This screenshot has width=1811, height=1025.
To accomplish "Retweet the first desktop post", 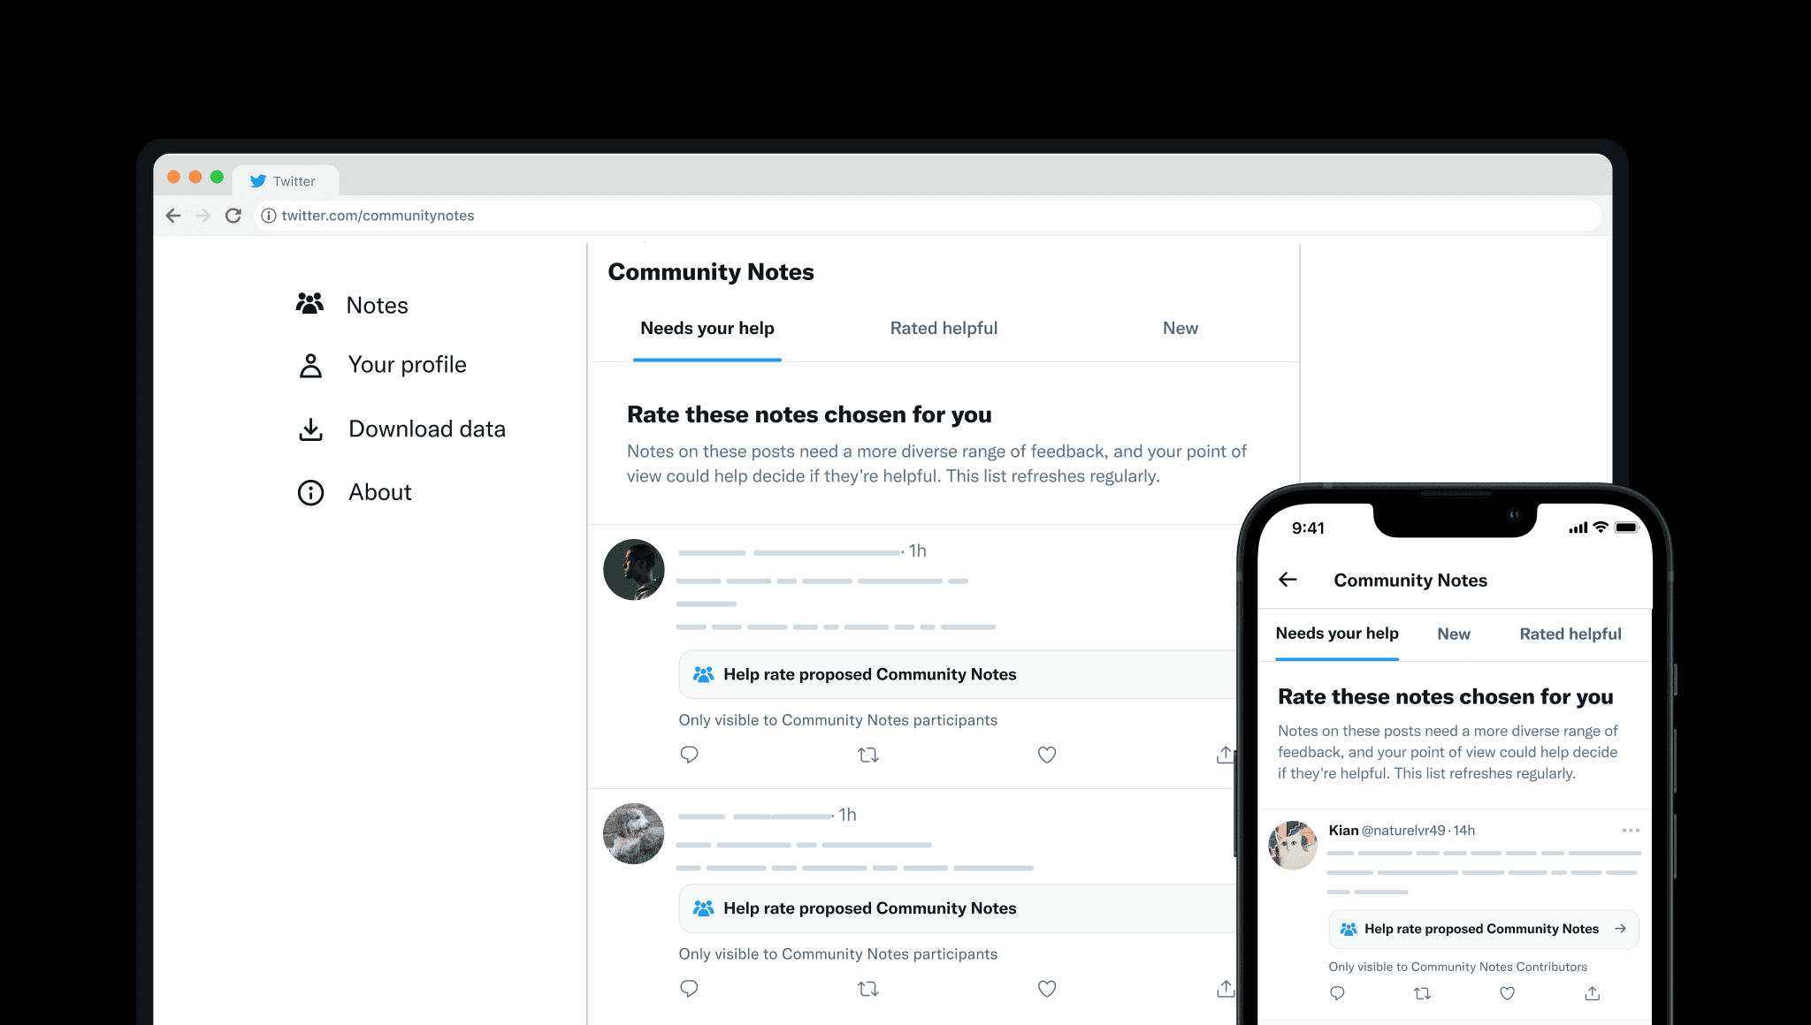I will [x=868, y=755].
